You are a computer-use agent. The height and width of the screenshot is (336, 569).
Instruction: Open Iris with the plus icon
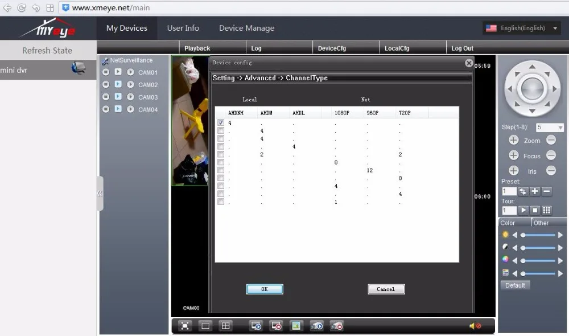click(513, 170)
